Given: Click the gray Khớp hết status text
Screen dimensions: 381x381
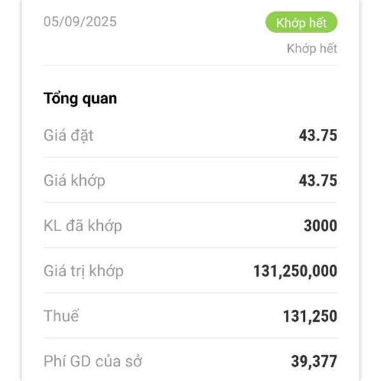Looking at the screenshot, I should 312,48.
